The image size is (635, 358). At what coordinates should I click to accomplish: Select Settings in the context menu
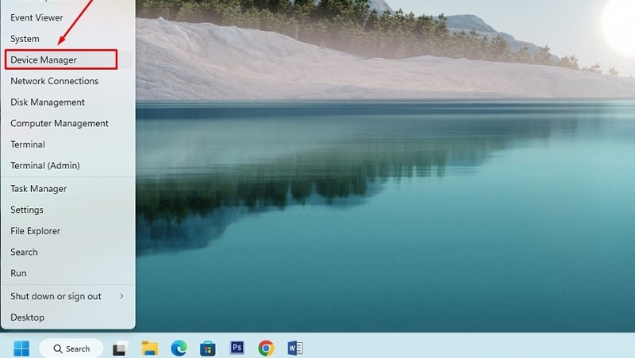pyautogui.click(x=68, y=210)
